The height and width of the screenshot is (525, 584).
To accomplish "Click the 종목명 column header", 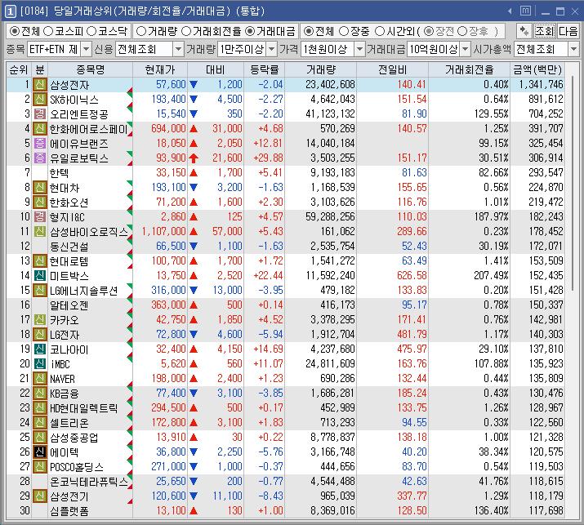I will [x=90, y=70].
